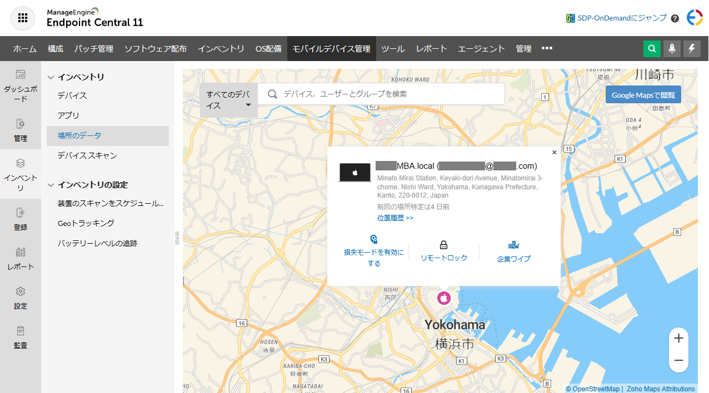Click the Apple device marker on map
The height and width of the screenshot is (393, 709).
click(443, 298)
